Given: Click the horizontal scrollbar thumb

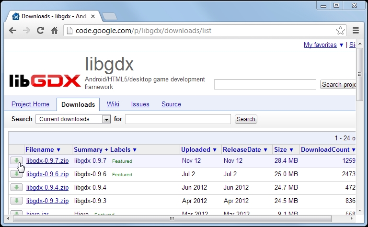Looking at the screenshot, I should pos(172,218).
